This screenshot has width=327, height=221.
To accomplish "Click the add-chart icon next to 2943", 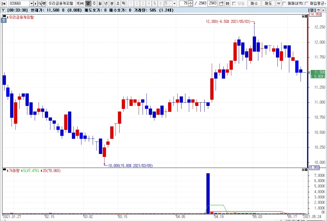I will pyautogui.click(x=221, y=3).
